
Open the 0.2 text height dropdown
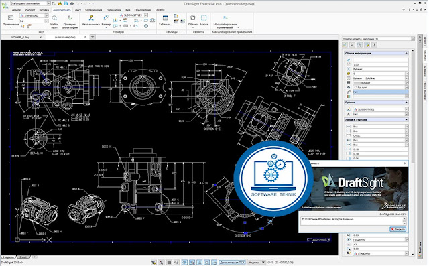[x=46, y=21]
